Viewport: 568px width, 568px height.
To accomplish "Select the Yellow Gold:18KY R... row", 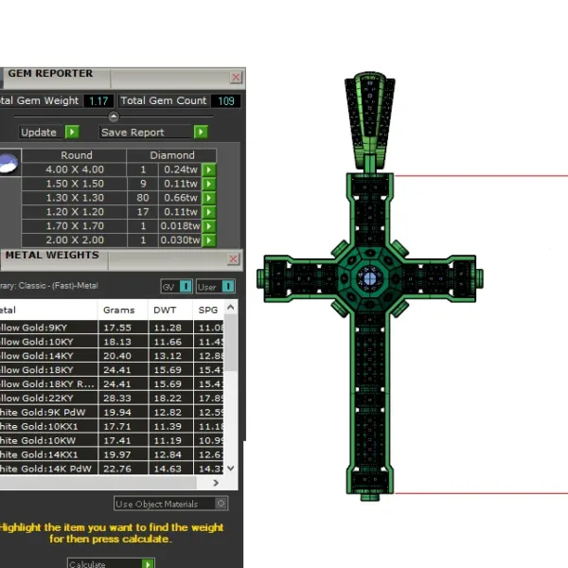I will pos(112,384).
